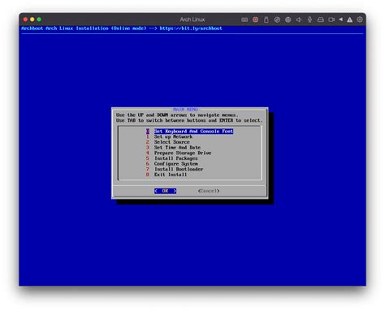Open the keyboard icon in the VM toolbar
Viewport: 385px width, 311px height.
244,19
